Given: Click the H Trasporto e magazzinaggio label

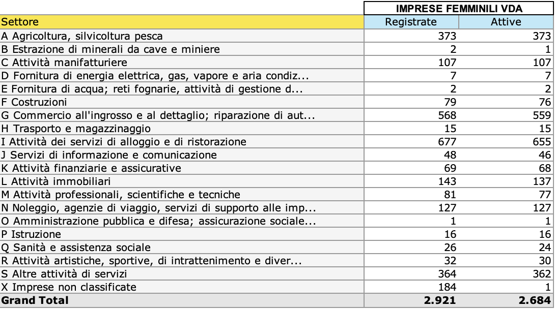Looking at the screenshot, I should click(x=76, y=129).
